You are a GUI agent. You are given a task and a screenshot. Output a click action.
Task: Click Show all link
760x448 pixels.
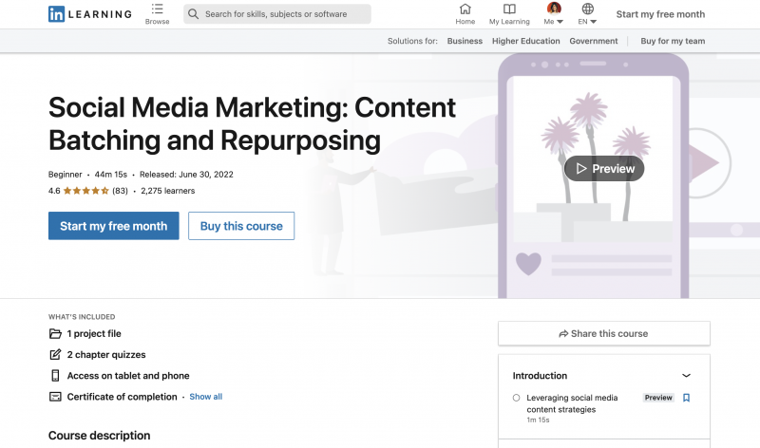click(x=205, y=397)
